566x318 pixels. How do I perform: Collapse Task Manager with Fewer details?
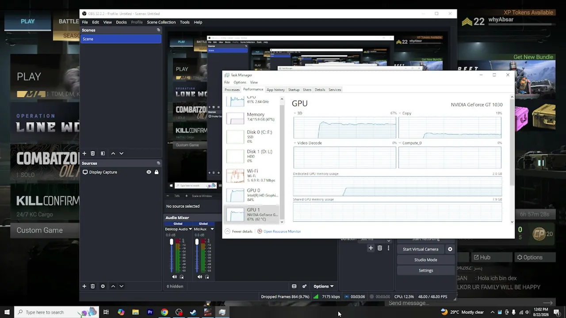[239, 231]
